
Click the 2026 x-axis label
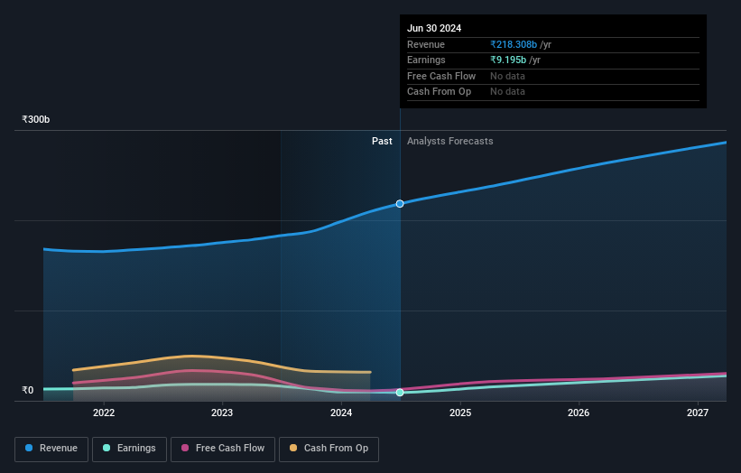point(579,413)
